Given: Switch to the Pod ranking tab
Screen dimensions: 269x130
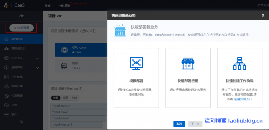Looking at the screenshot, I should click(x=74, y=98).
